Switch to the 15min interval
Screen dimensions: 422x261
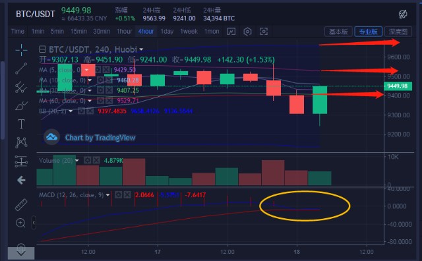78,32
